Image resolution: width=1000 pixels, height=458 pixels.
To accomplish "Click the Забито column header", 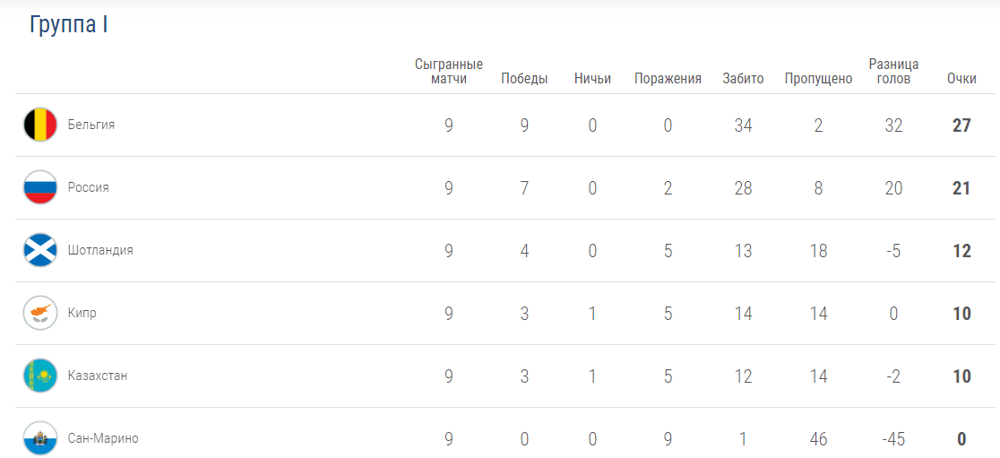I will 743,79.
